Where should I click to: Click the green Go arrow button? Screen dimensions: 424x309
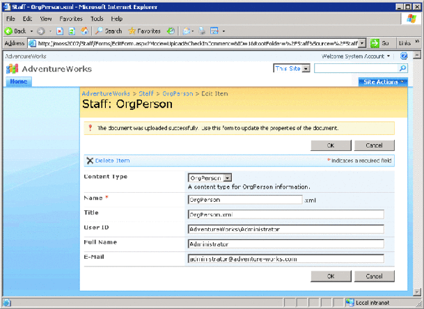pos(375,43)
